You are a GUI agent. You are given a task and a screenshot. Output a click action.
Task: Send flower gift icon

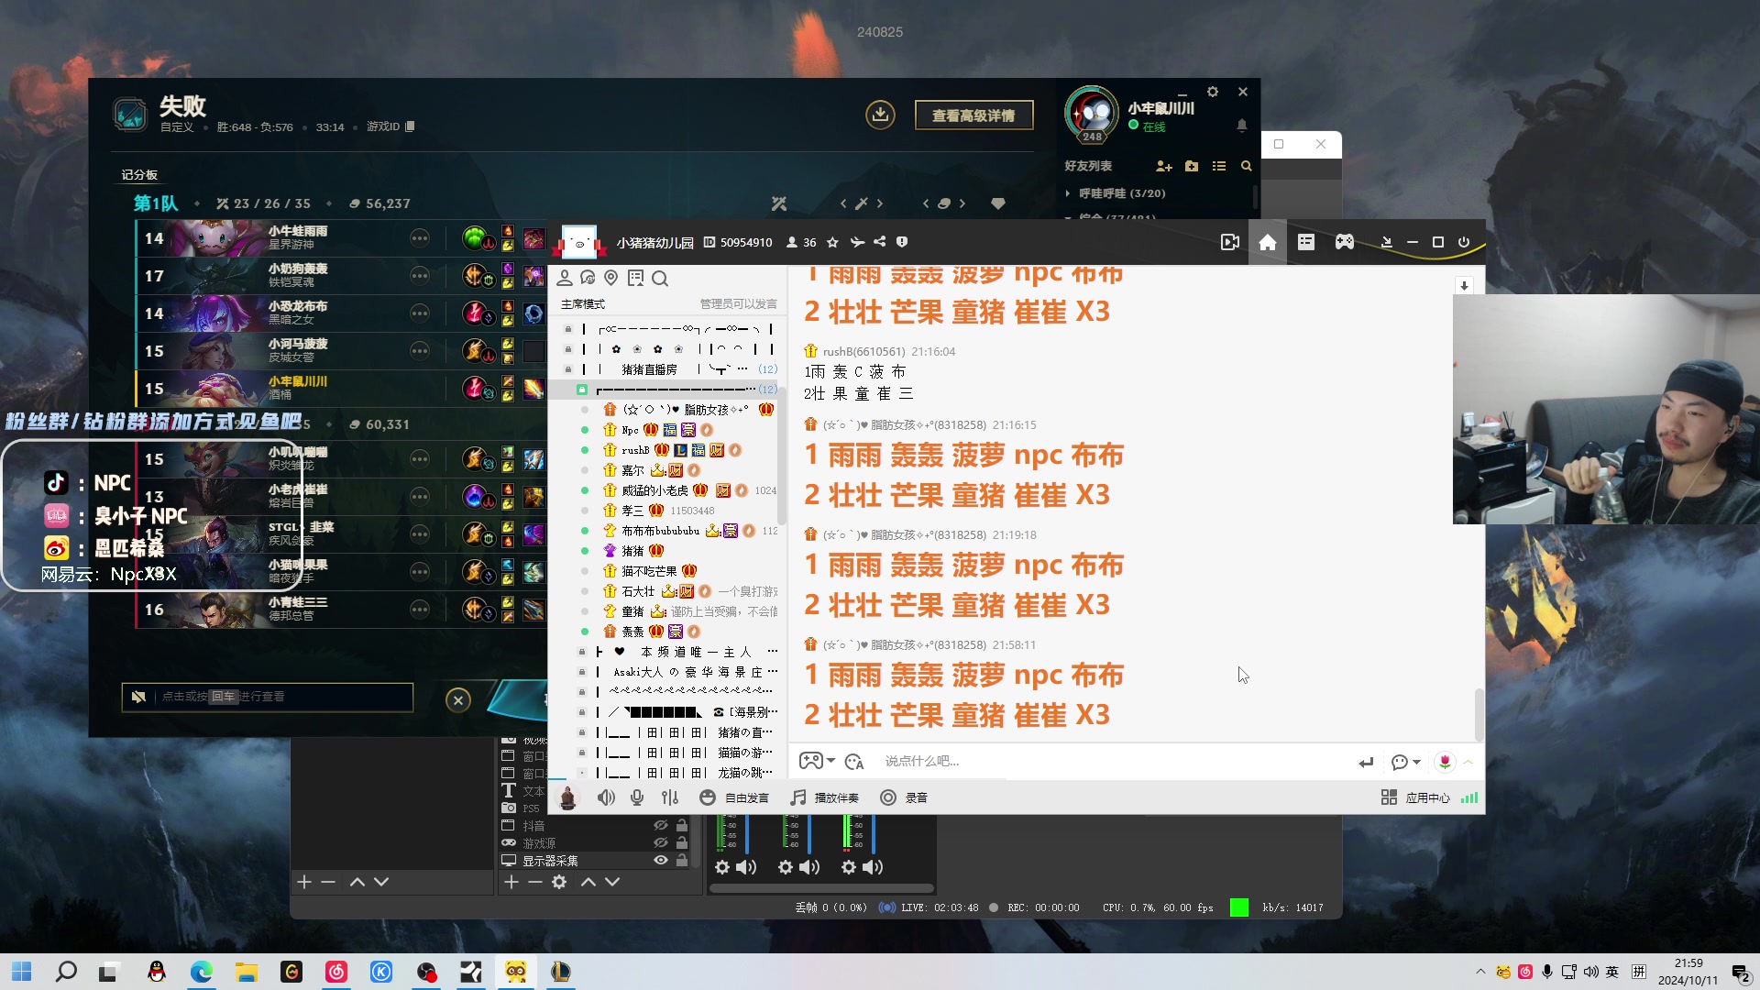point(1445,762)
